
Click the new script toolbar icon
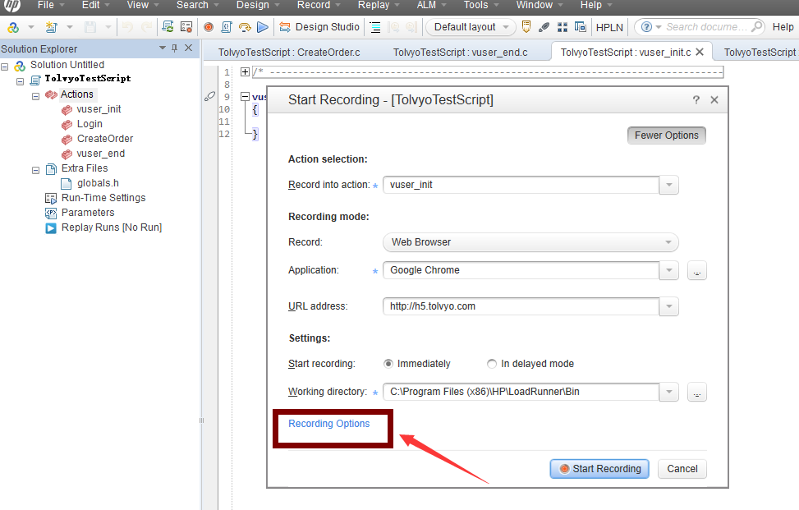[51, 27]
